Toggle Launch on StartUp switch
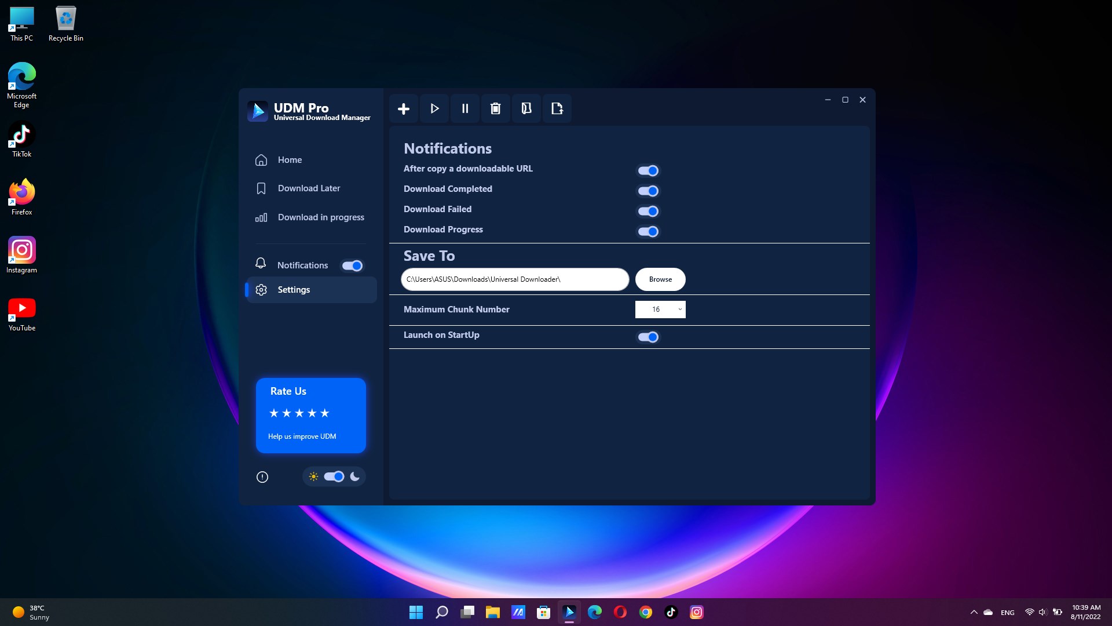This screenshot has width=1112, height=626. (x=648, y=337)
